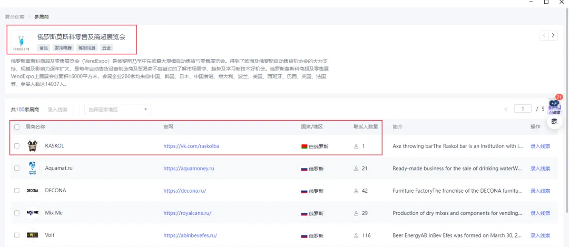This screenshot has height=247, width=569.
Task: Click the 餐厨用具 category tag
Action: click(x=86, y=48)
